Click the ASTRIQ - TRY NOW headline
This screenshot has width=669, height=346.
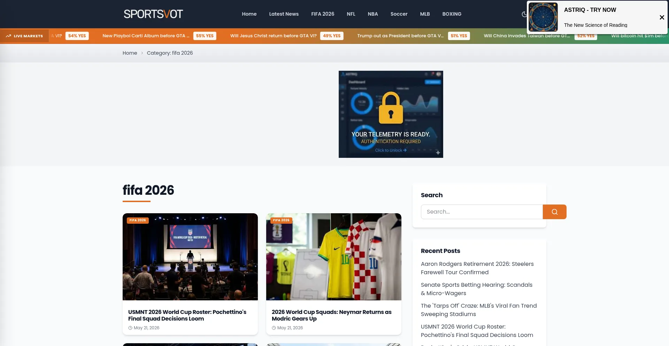coord(590,10)
